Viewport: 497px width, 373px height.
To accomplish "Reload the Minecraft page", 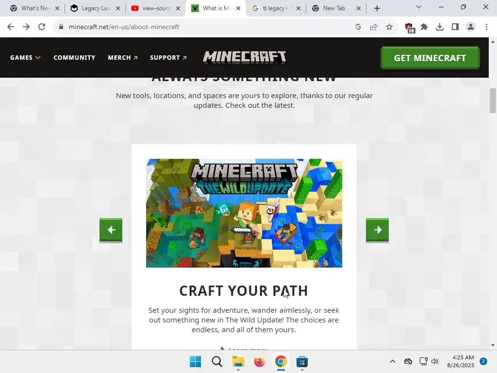I will [42, 27].
